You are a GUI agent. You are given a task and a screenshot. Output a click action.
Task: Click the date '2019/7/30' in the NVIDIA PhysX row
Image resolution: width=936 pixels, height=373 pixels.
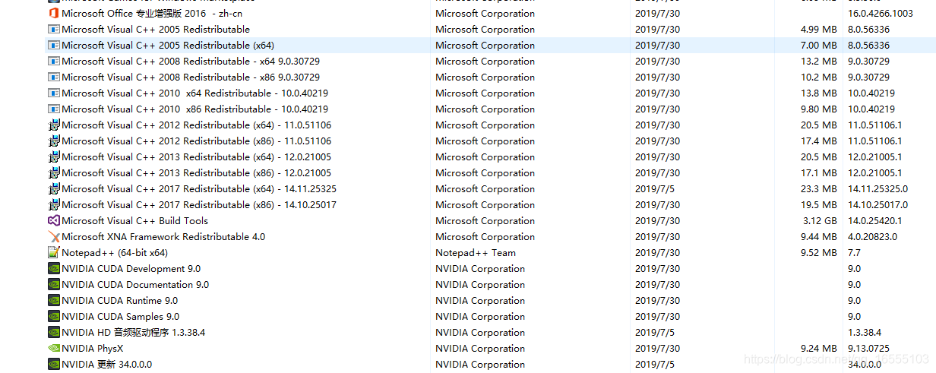pos(657,349)
